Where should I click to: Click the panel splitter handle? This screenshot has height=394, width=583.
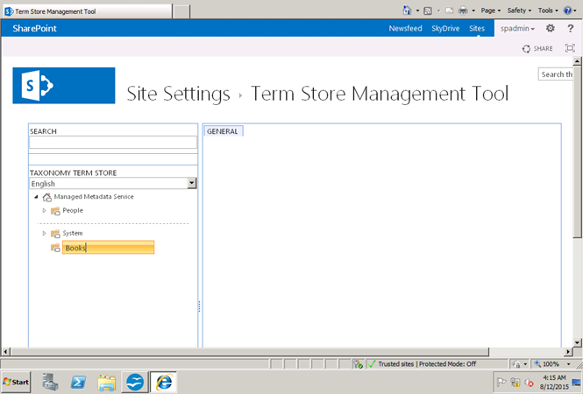[199, 306]
